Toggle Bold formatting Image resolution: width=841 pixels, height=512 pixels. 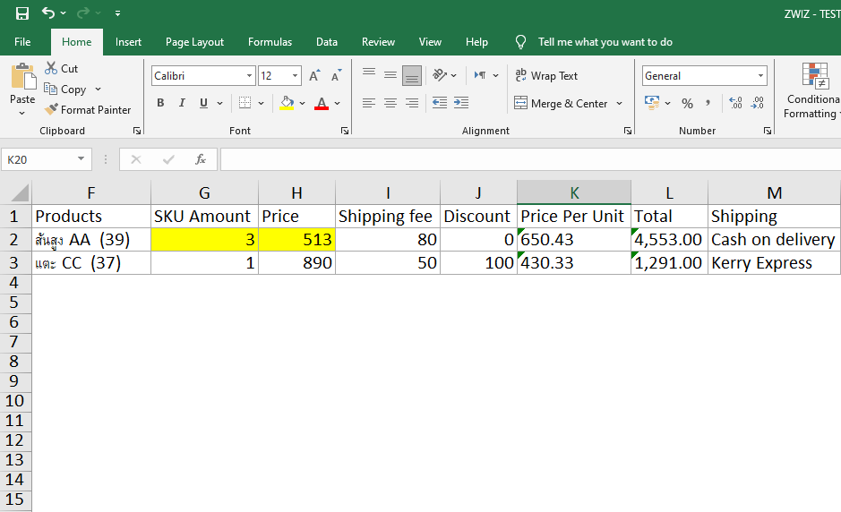point(160,103)
